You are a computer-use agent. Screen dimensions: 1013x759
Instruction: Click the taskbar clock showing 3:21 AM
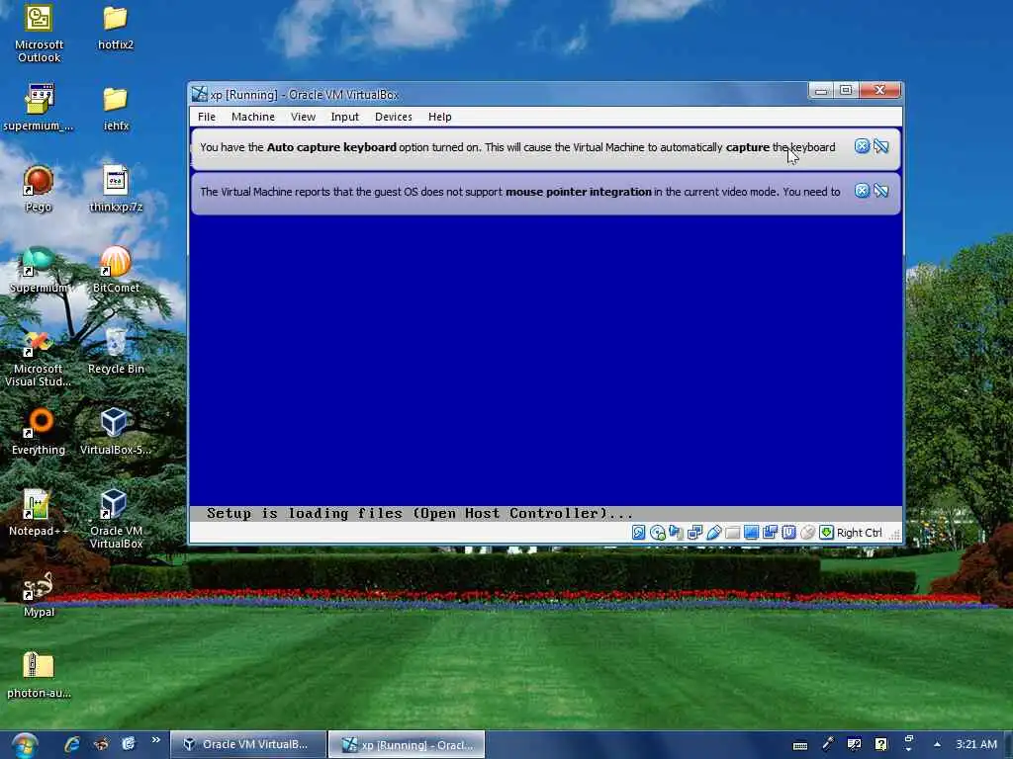[x=976, y=744]
